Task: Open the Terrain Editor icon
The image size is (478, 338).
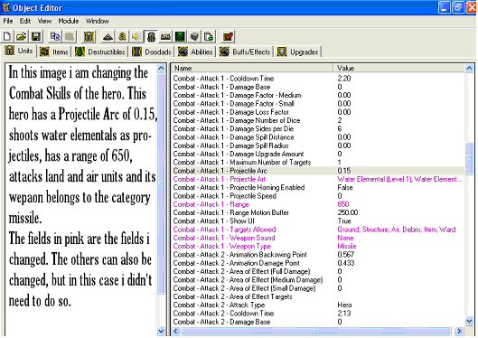Action: (x=108, y=37)
